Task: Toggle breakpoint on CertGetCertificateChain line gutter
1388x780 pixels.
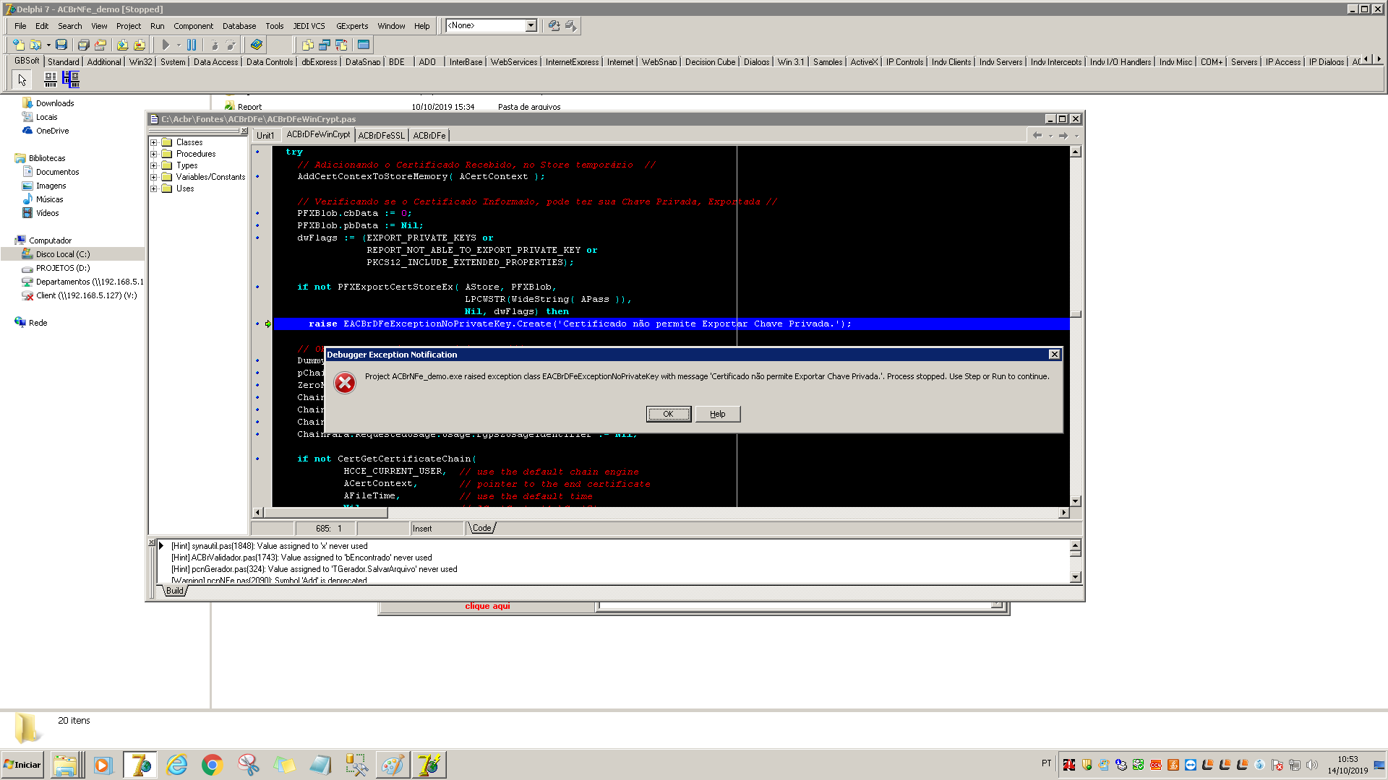Action: [257, 459]
